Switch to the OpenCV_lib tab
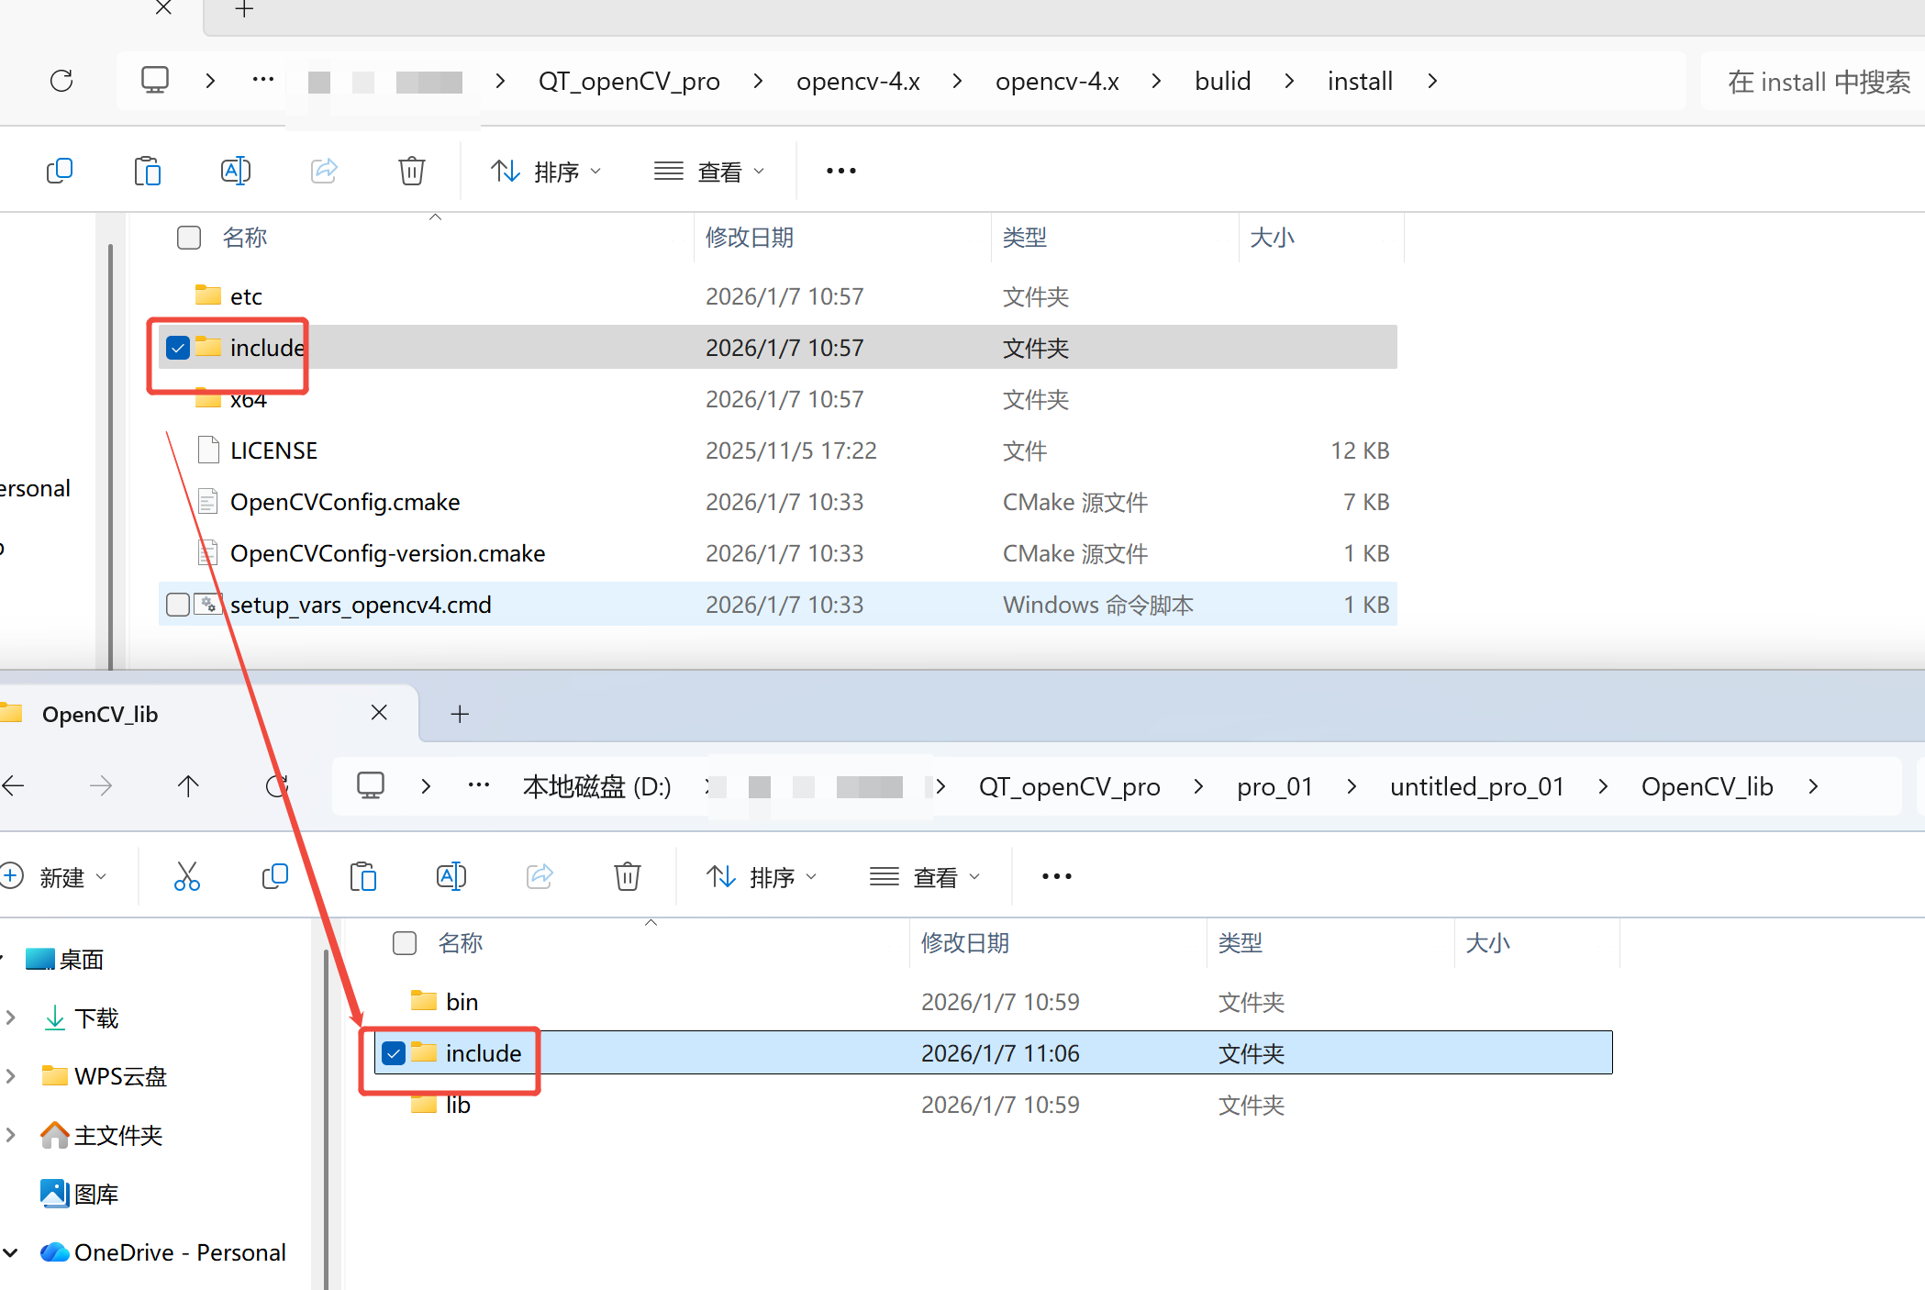 click(101, 714)
